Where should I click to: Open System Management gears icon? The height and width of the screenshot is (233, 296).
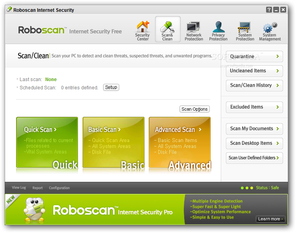click(270, 28)
